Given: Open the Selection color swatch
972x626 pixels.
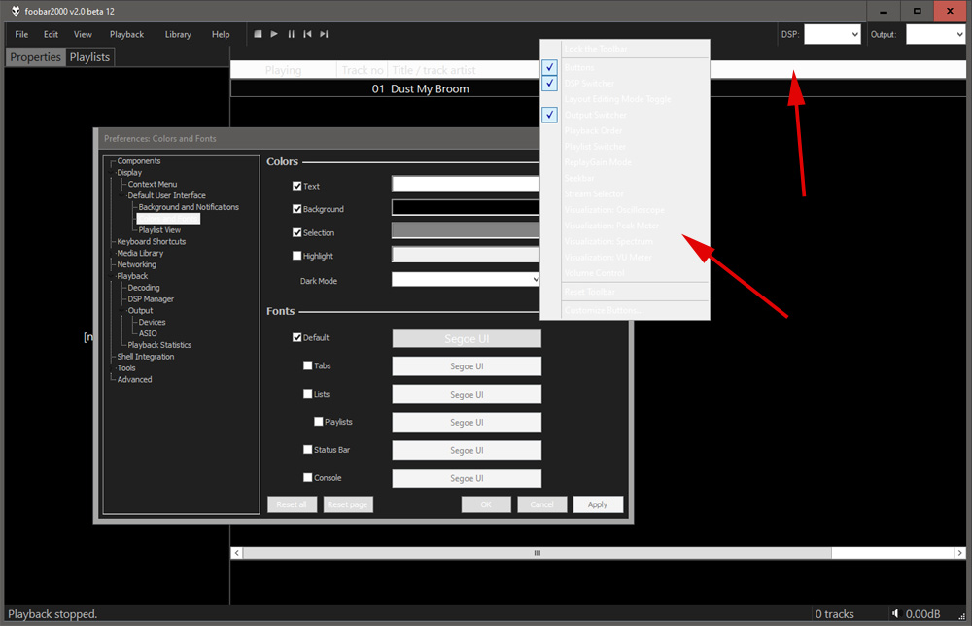Looking at the screenshot, I should [466, 230].
